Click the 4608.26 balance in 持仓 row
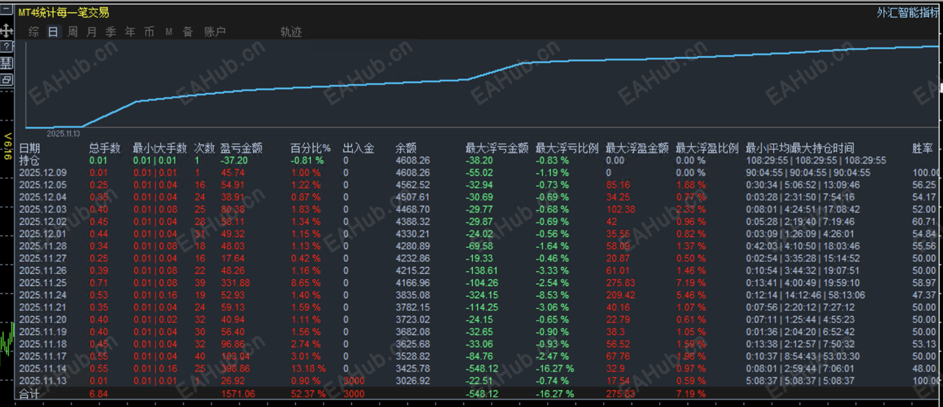Screen dimensions: 943x407 [x=413, y=160]
